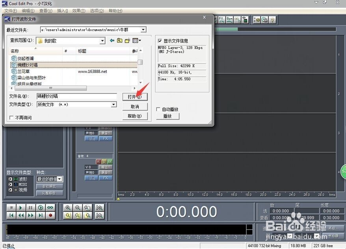Enable the 自动播放 checkbox in dialog
Screen dimensions: 346x249
click(x=158, y=109)
